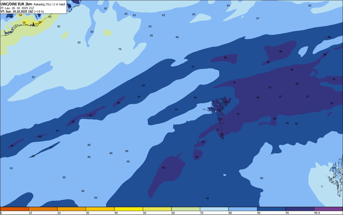
Task: Click the purple legend swatch above 99.9
Action: [x=328, y=209]
